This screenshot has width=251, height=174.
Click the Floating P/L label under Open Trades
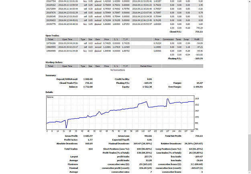point(175,59)
